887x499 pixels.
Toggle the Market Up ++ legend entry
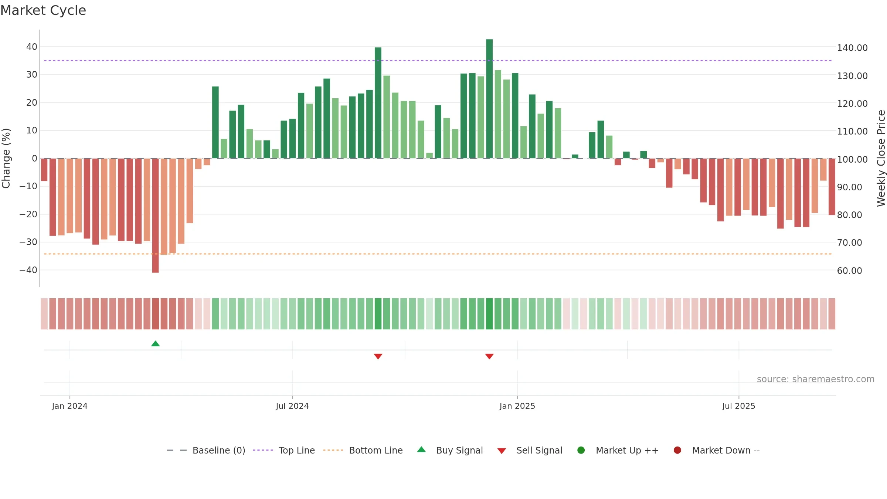click(x=618, y=450)
